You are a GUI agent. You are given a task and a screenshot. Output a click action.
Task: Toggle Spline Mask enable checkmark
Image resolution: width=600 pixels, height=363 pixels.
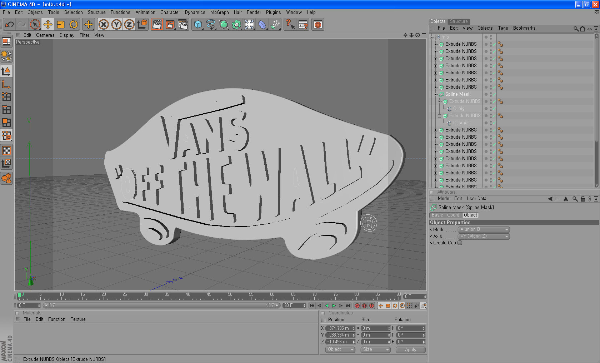click(x=494, y=94)
